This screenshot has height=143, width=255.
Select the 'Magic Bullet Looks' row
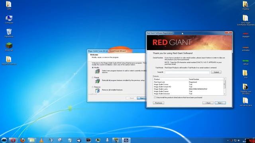[188, 89]
